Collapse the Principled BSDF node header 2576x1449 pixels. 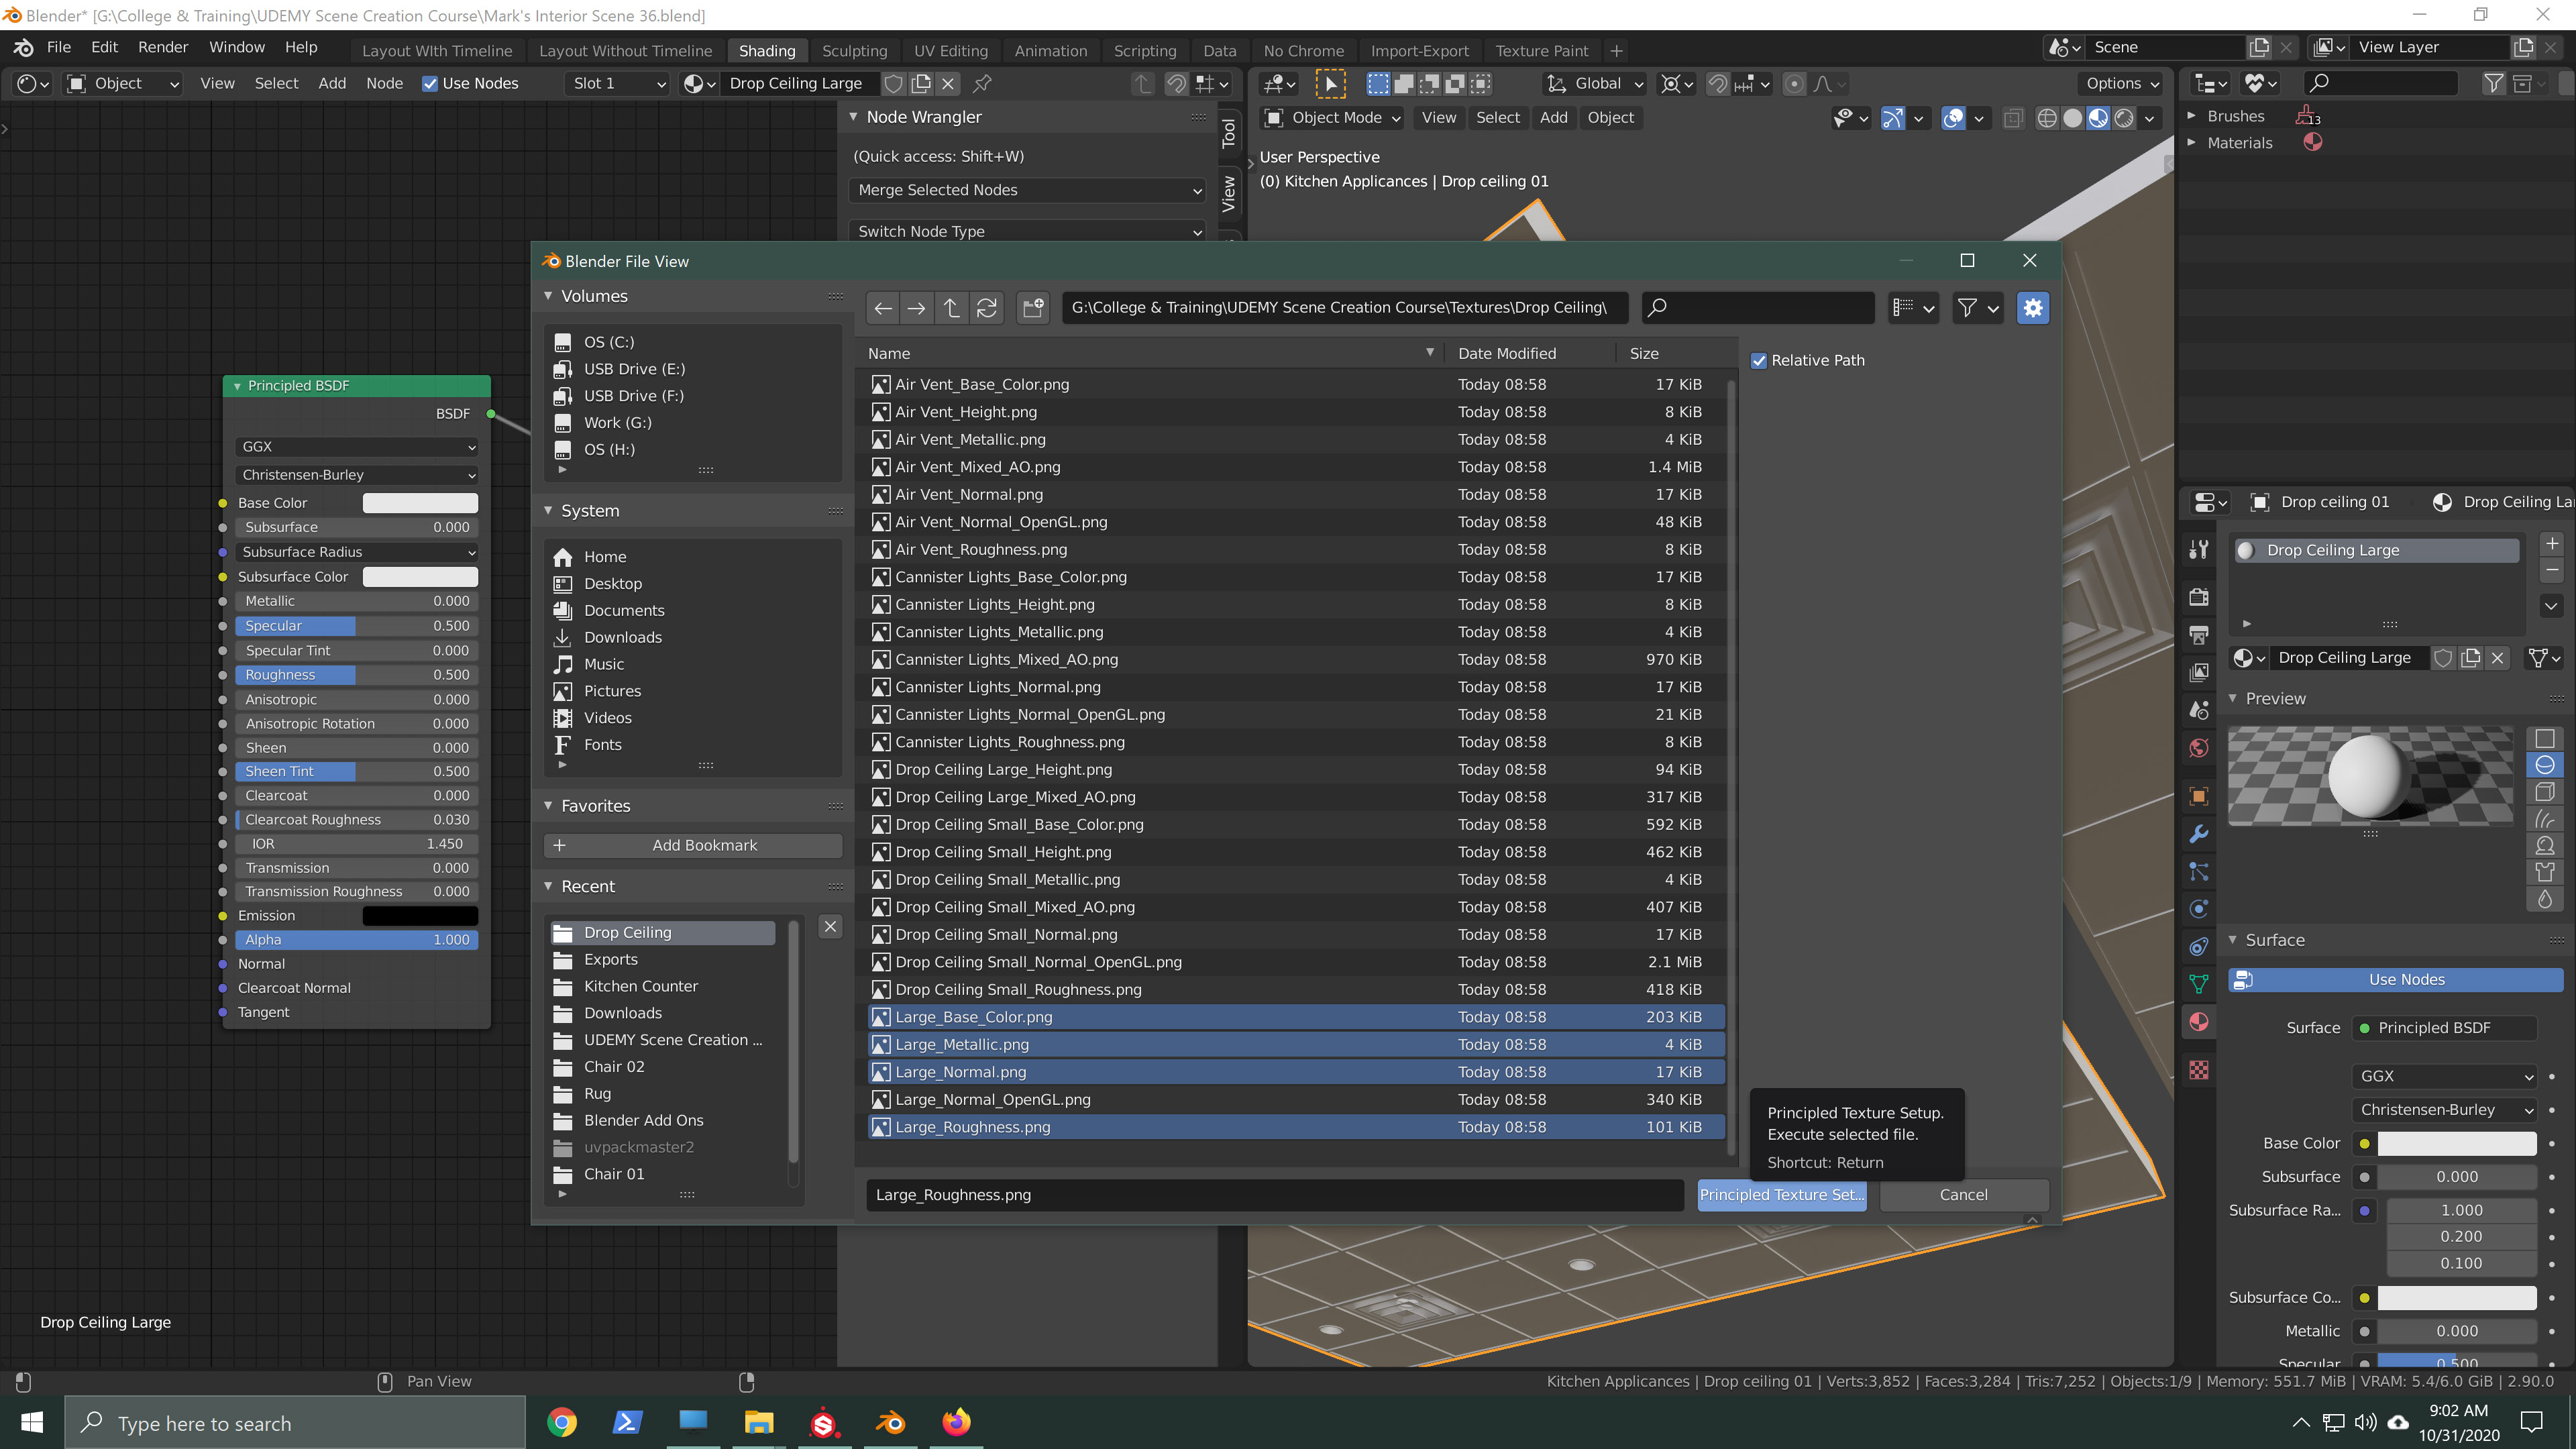[237, 385]
